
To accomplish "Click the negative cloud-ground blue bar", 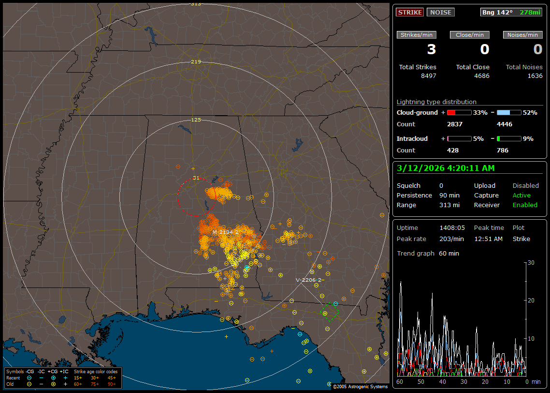I will click(x=509, y=112).
